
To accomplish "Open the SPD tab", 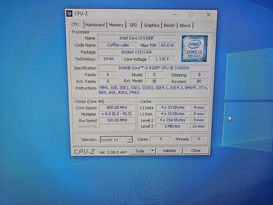I will click(x=133, y=25).
